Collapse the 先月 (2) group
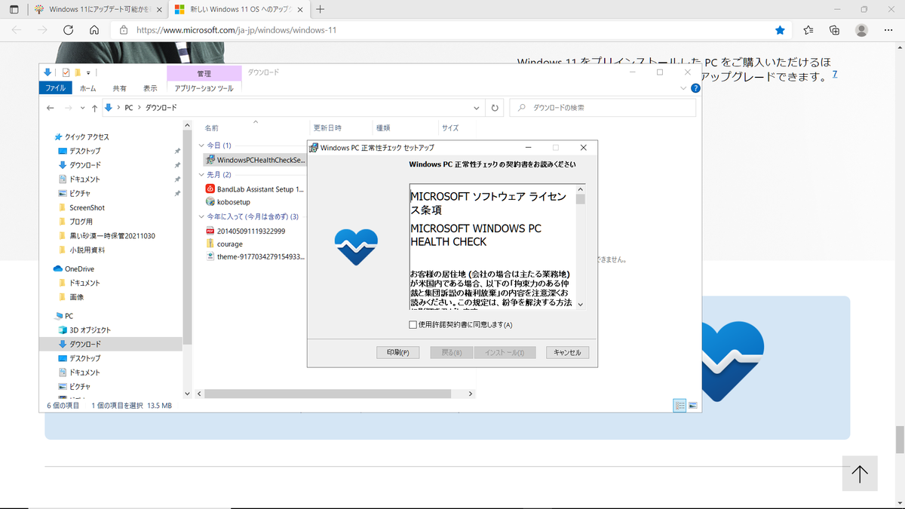This screenshot has height=509, width=905. 201,174
